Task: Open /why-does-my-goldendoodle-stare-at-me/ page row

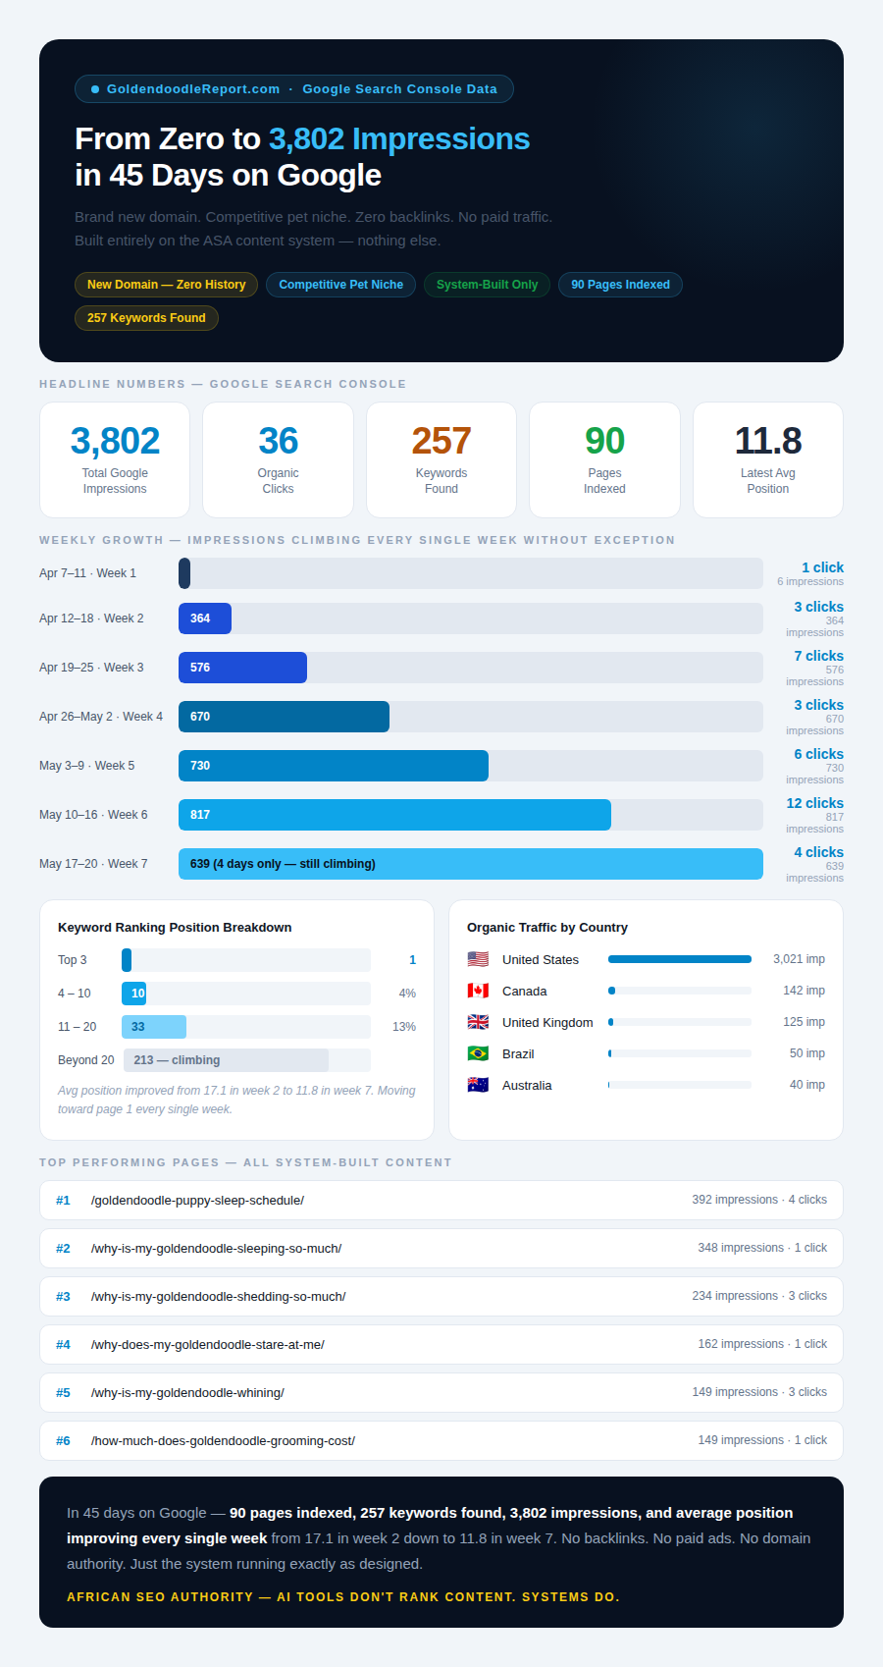Action: [441, 1344]
